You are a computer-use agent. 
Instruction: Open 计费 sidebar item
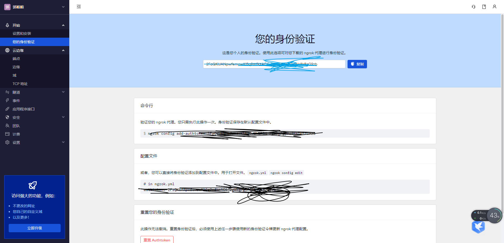coord(35,134)
